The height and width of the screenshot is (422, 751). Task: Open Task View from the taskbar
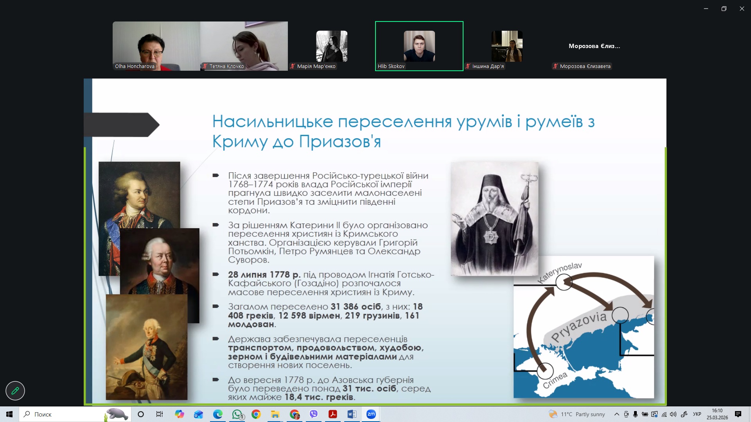(160, 414)
